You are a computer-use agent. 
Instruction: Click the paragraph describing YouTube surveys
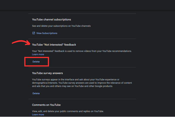82,83
